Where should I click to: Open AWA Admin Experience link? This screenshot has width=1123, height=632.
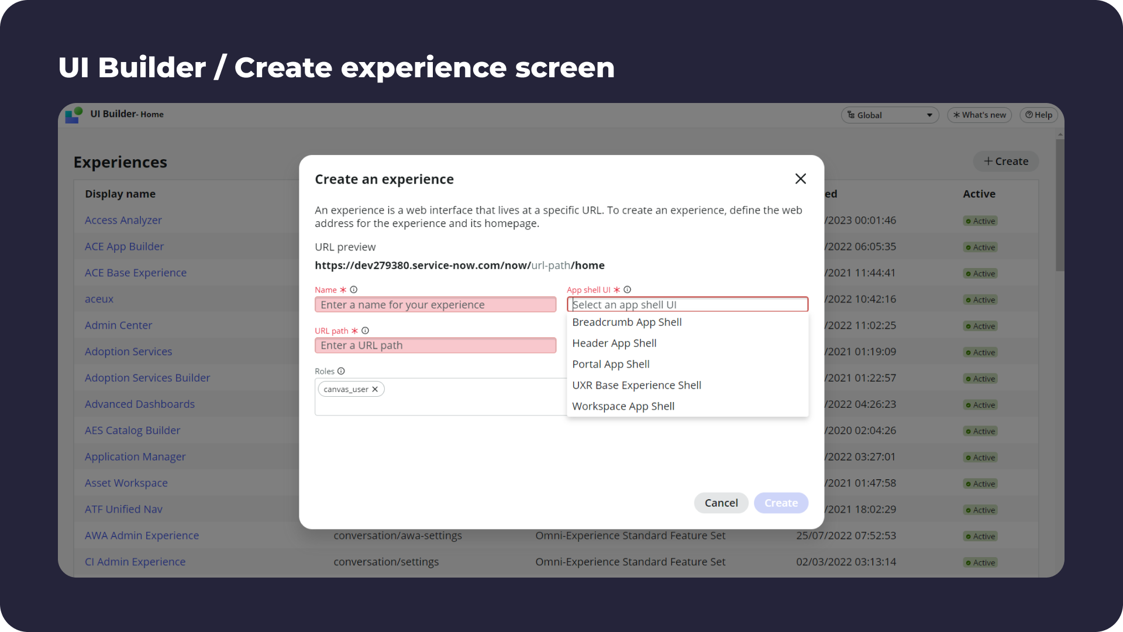coord(142,535)
